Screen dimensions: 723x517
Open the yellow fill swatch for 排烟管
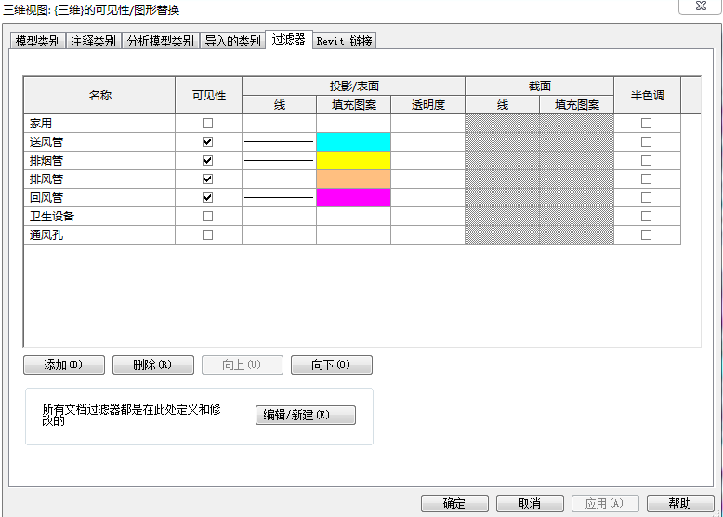point(353,160)
